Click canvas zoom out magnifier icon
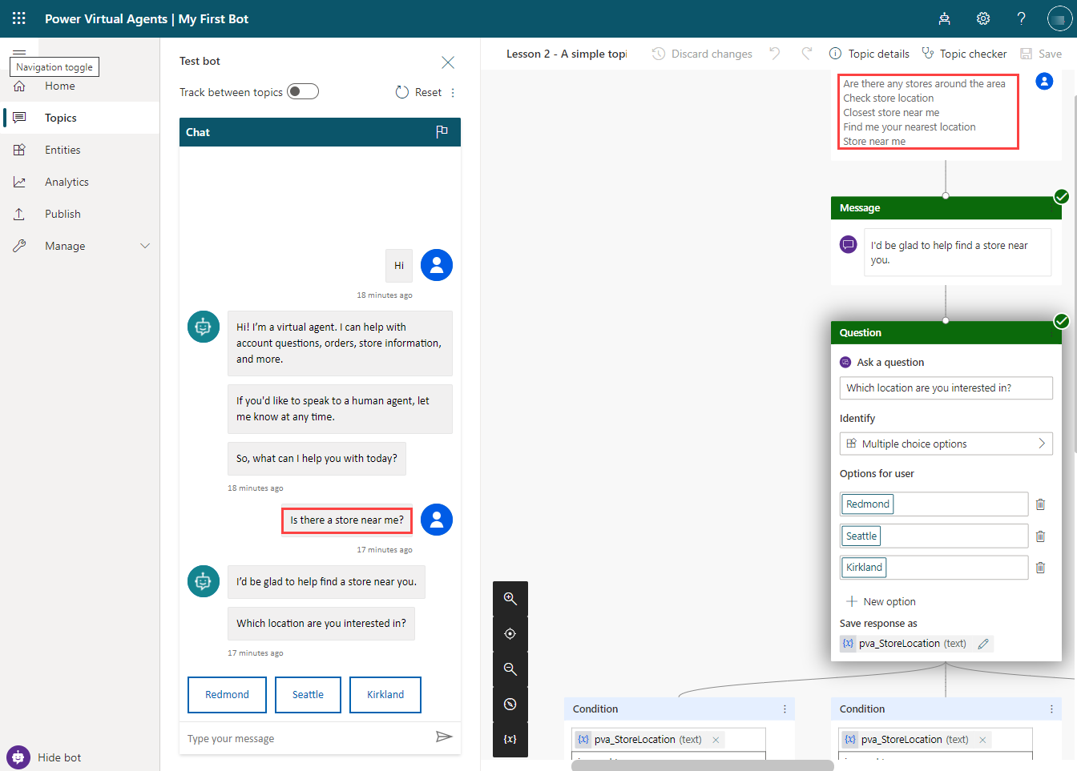1077x771 pixels. (510, 669)
